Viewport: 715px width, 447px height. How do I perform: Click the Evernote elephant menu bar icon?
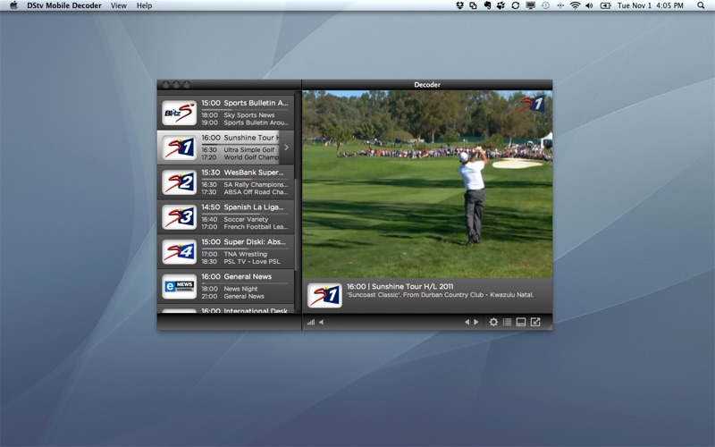point(487,5)
